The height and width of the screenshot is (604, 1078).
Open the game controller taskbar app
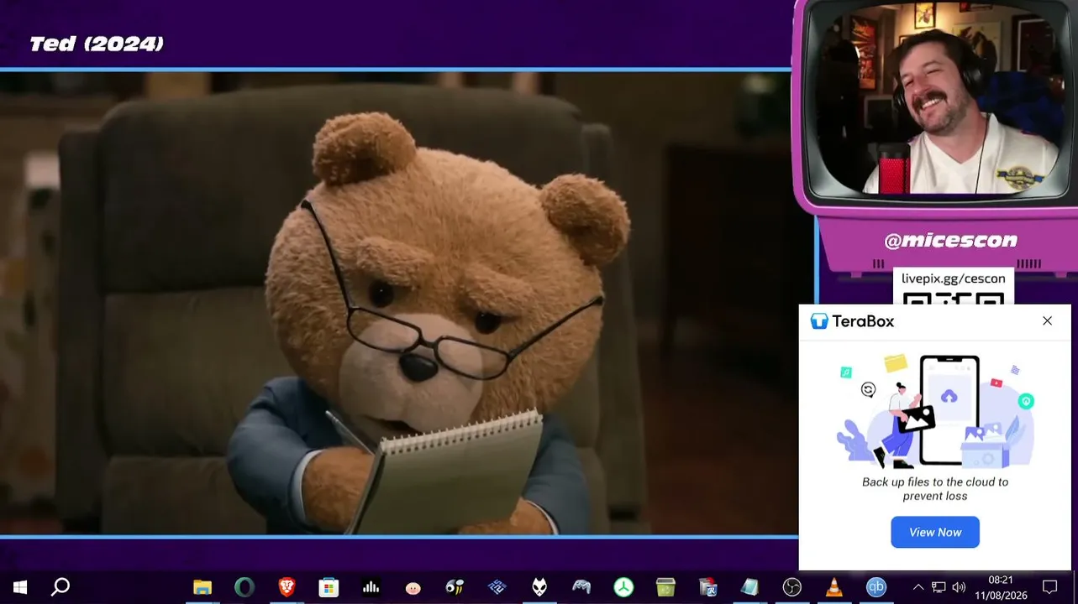(581, 587)
